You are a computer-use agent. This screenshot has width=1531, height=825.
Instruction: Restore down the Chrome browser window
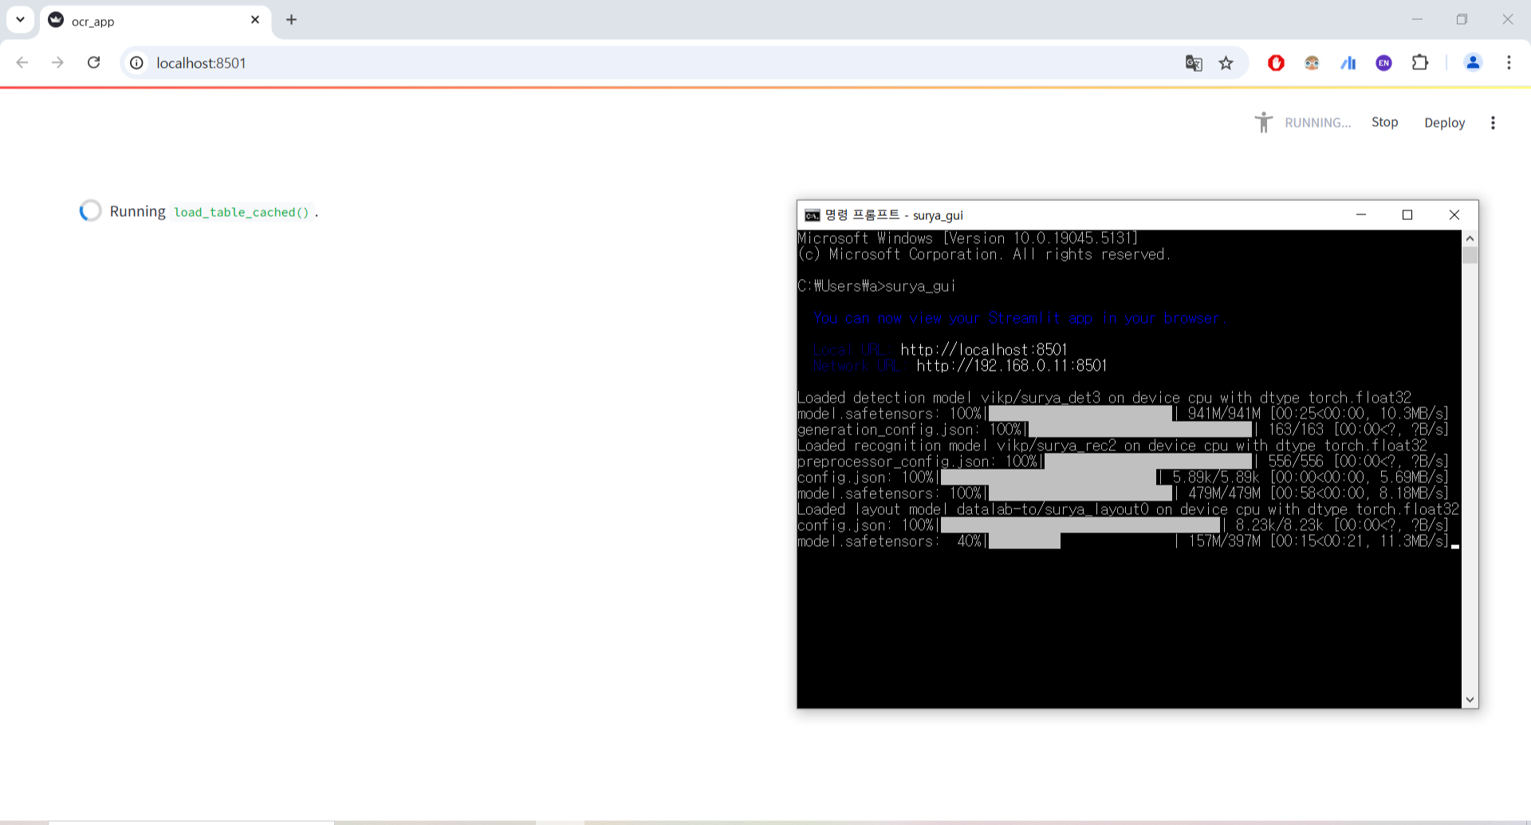1462,19
